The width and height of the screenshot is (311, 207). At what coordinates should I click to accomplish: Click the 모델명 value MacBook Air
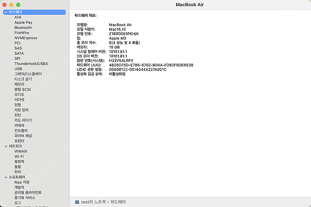click(x=121, y=25)
